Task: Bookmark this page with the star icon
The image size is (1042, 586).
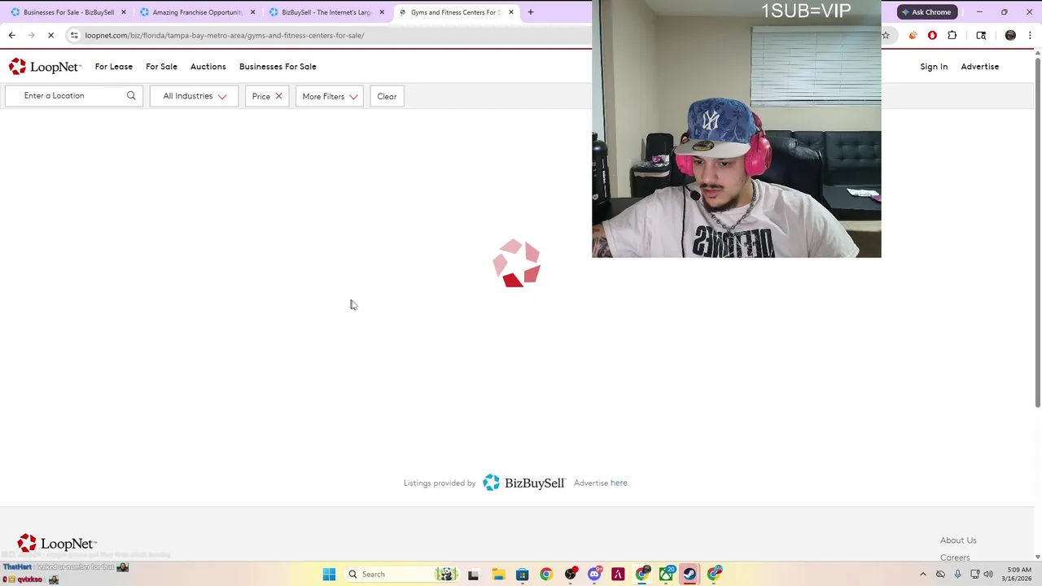Action: tap(886, 35)
